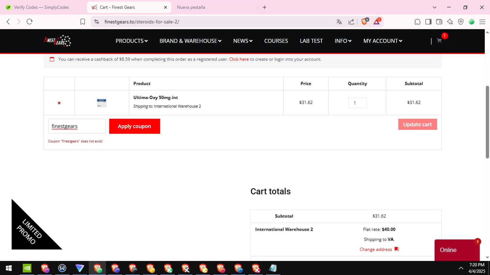The width and height of the screenshot is (490, 275).
Task: View site information icon beside the URL
Action: (x=97, y=22)
